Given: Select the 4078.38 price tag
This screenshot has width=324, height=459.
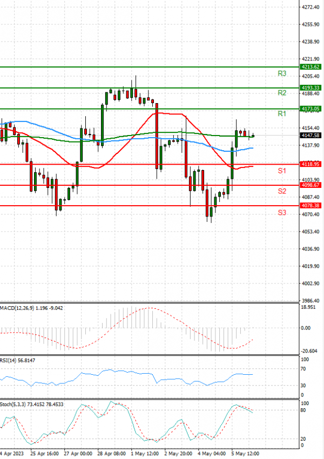Looking at the screenshot, I should click(x=310, y=206).
